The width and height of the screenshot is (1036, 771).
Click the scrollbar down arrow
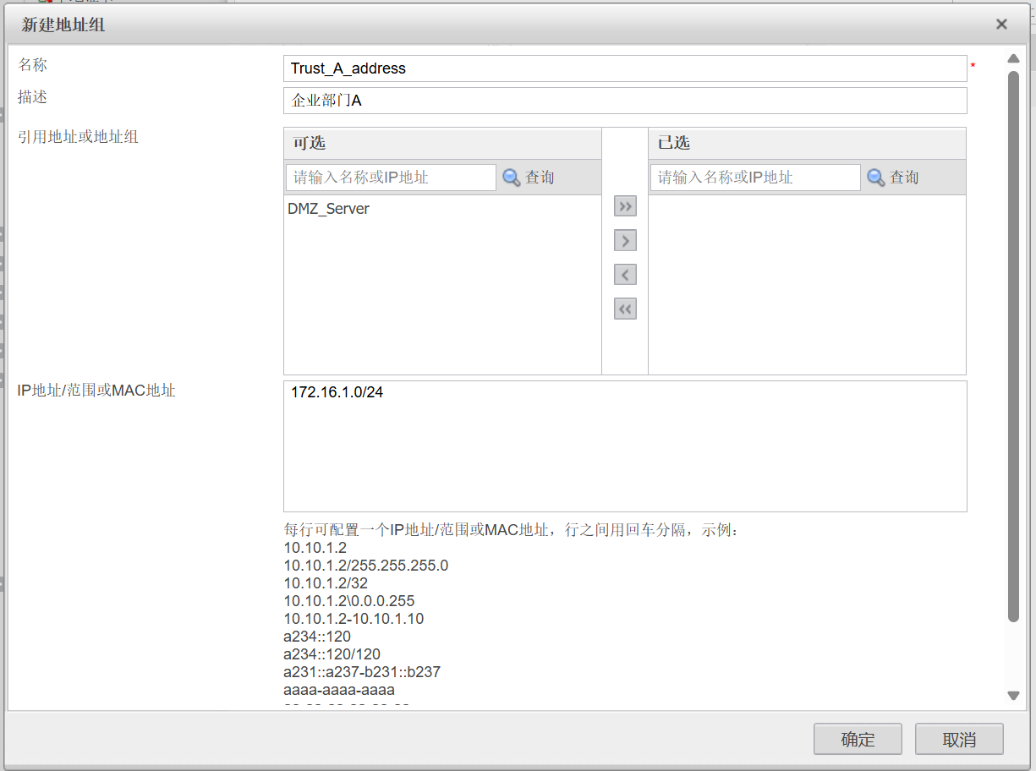click(1013, 696)
